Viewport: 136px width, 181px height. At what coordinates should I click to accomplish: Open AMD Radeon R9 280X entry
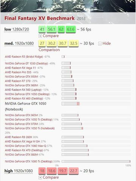[x=19, y=137]
